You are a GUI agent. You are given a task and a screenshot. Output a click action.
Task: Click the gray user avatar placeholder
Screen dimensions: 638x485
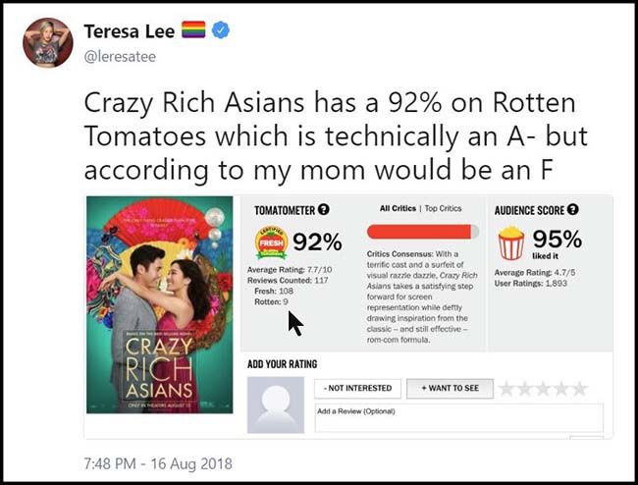point(275,404)
